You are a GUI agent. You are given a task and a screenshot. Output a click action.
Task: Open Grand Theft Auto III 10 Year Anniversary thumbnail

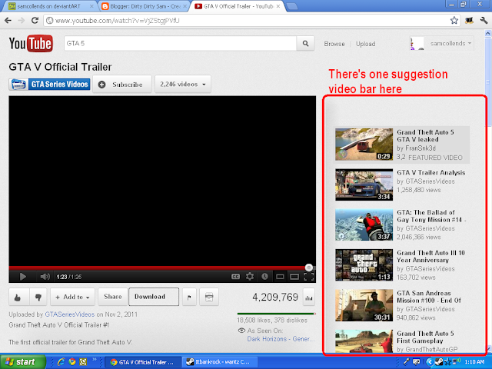click(364, 265)
